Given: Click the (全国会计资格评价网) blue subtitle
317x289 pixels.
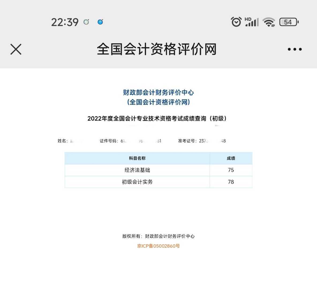Looking at the screenshot, I should click(x=158, y=102).
